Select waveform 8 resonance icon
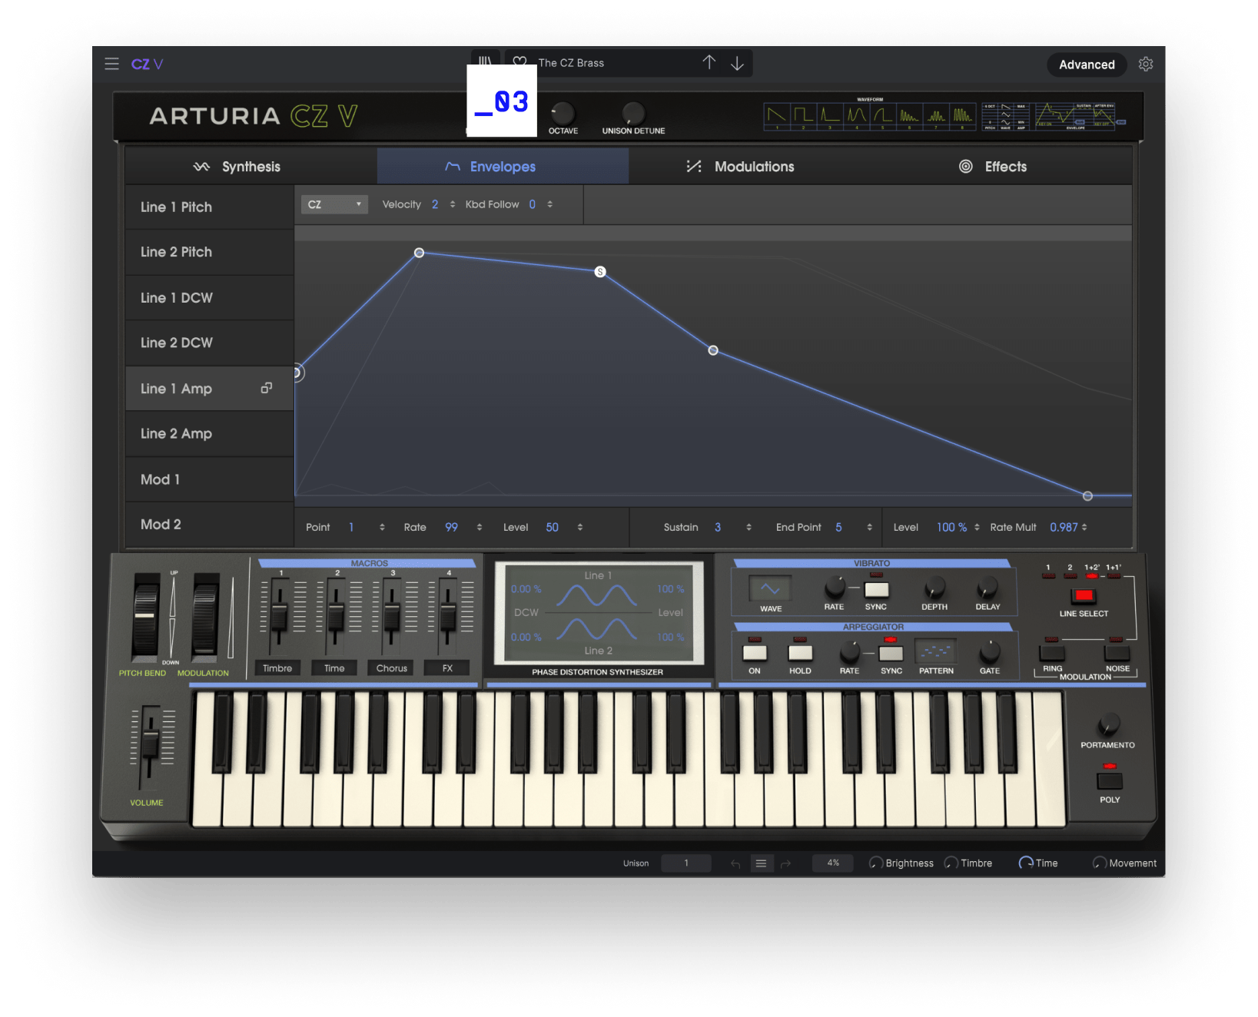Viewport: 1258px width, 1017px height. click(963, 115)
